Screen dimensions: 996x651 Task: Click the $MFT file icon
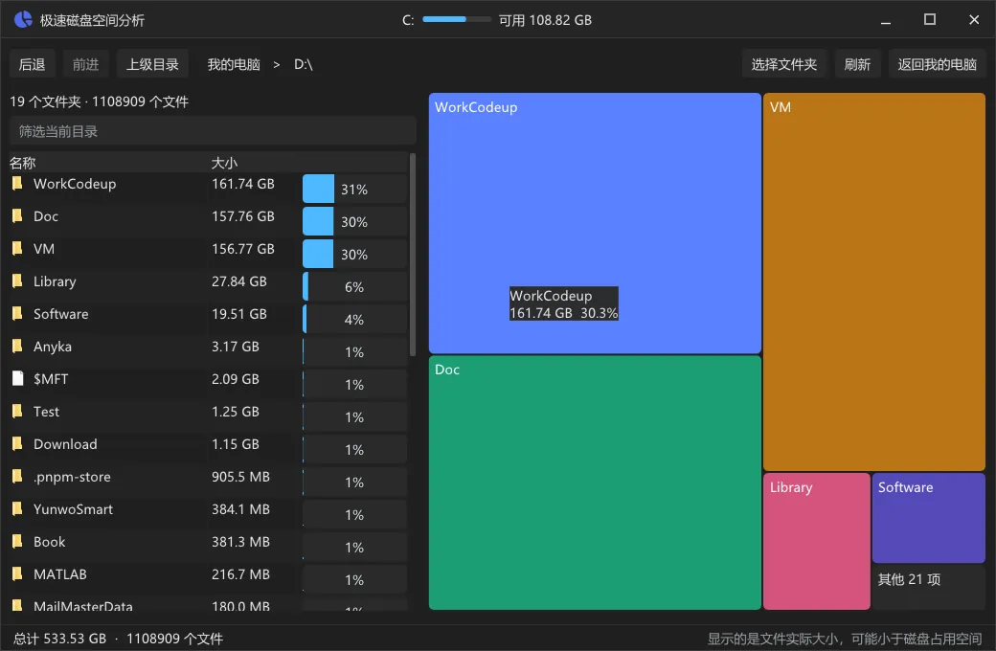point(18,378)
